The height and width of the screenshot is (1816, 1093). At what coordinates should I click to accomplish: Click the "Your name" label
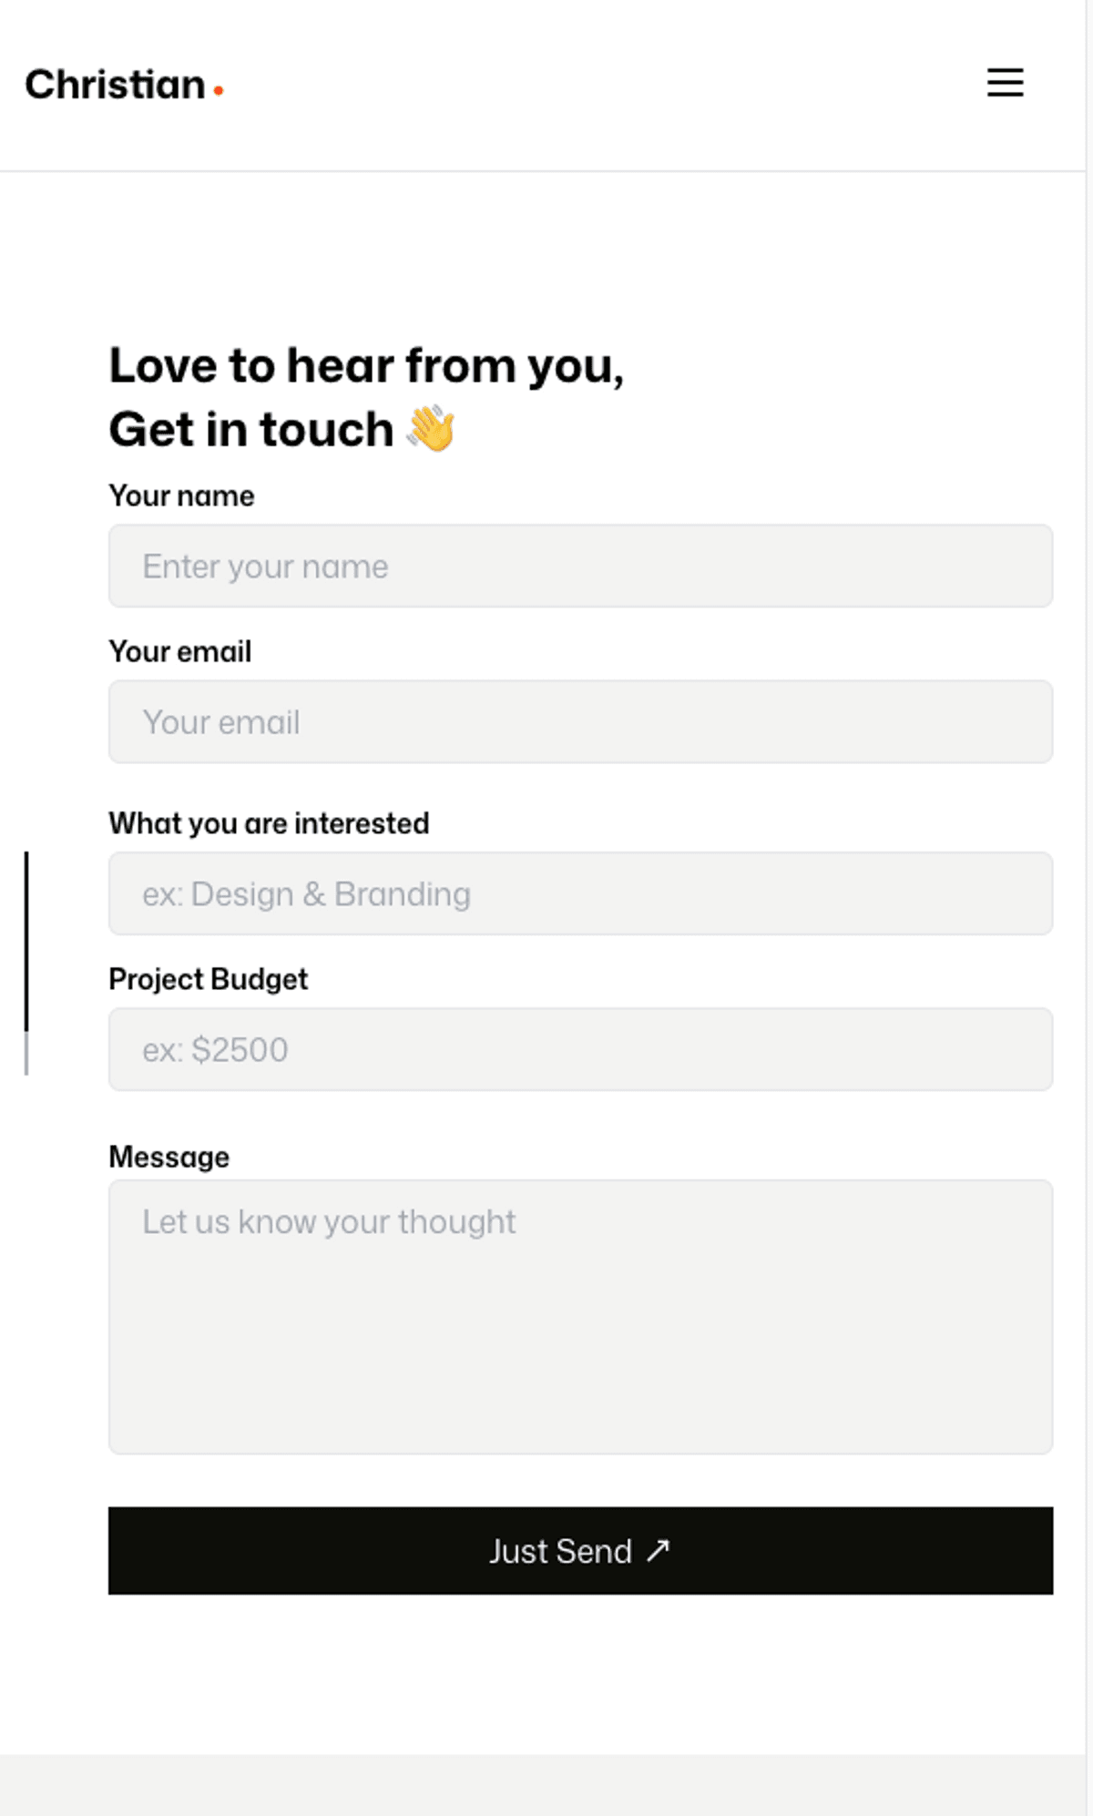click(181, 496)
